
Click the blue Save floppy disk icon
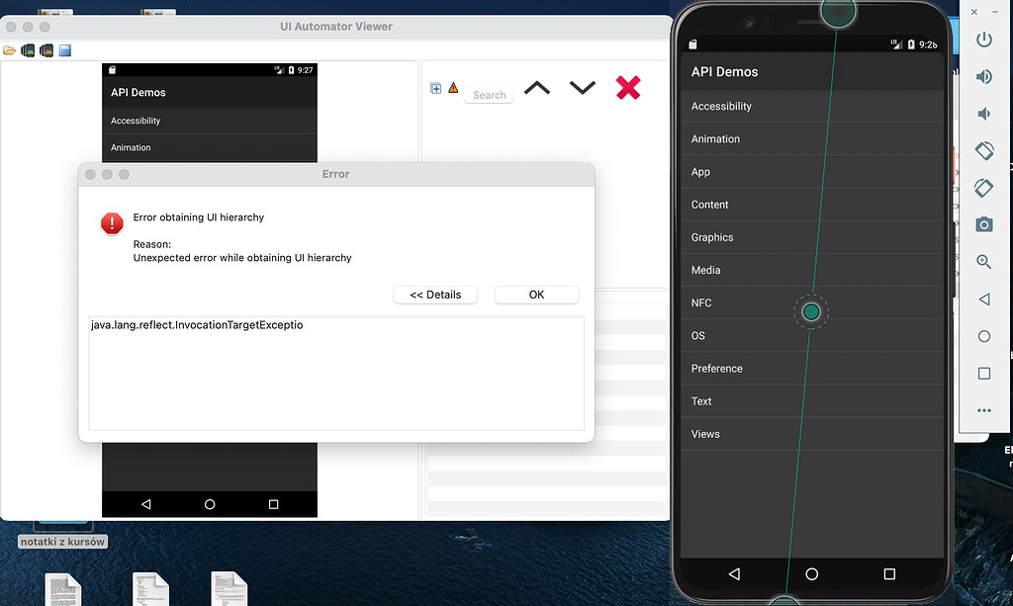[65, 50]
